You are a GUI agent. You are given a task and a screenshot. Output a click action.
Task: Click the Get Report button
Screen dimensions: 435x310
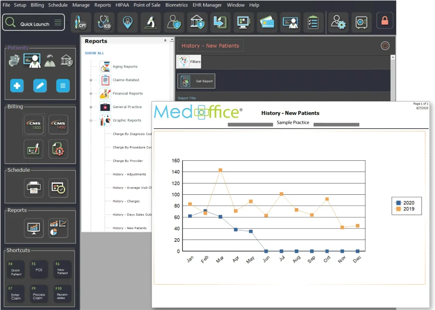click(x=196, y=81)
